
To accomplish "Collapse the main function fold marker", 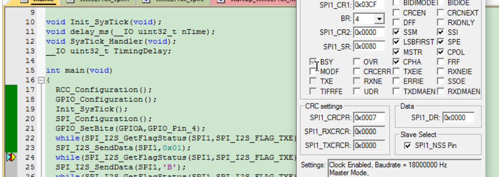I will point(41,81).
